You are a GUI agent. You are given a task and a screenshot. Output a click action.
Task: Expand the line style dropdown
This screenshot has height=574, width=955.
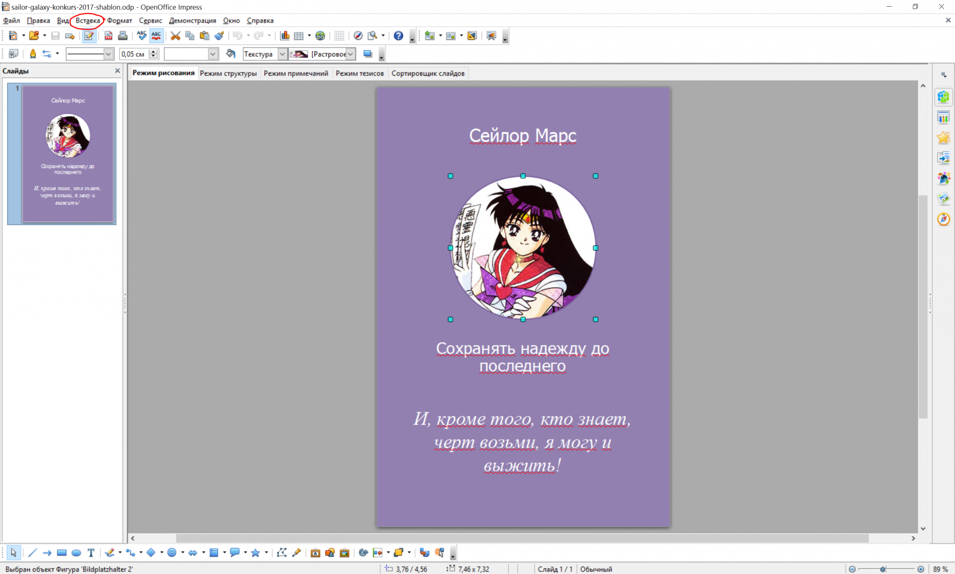pos(108,54)
